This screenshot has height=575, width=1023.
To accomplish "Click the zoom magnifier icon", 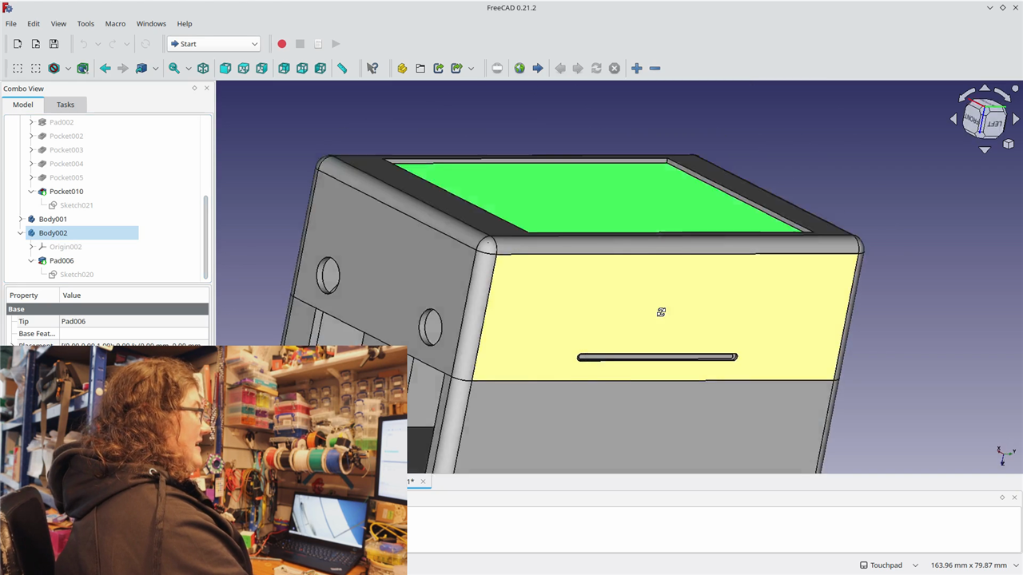I will (x=173, y=69).
